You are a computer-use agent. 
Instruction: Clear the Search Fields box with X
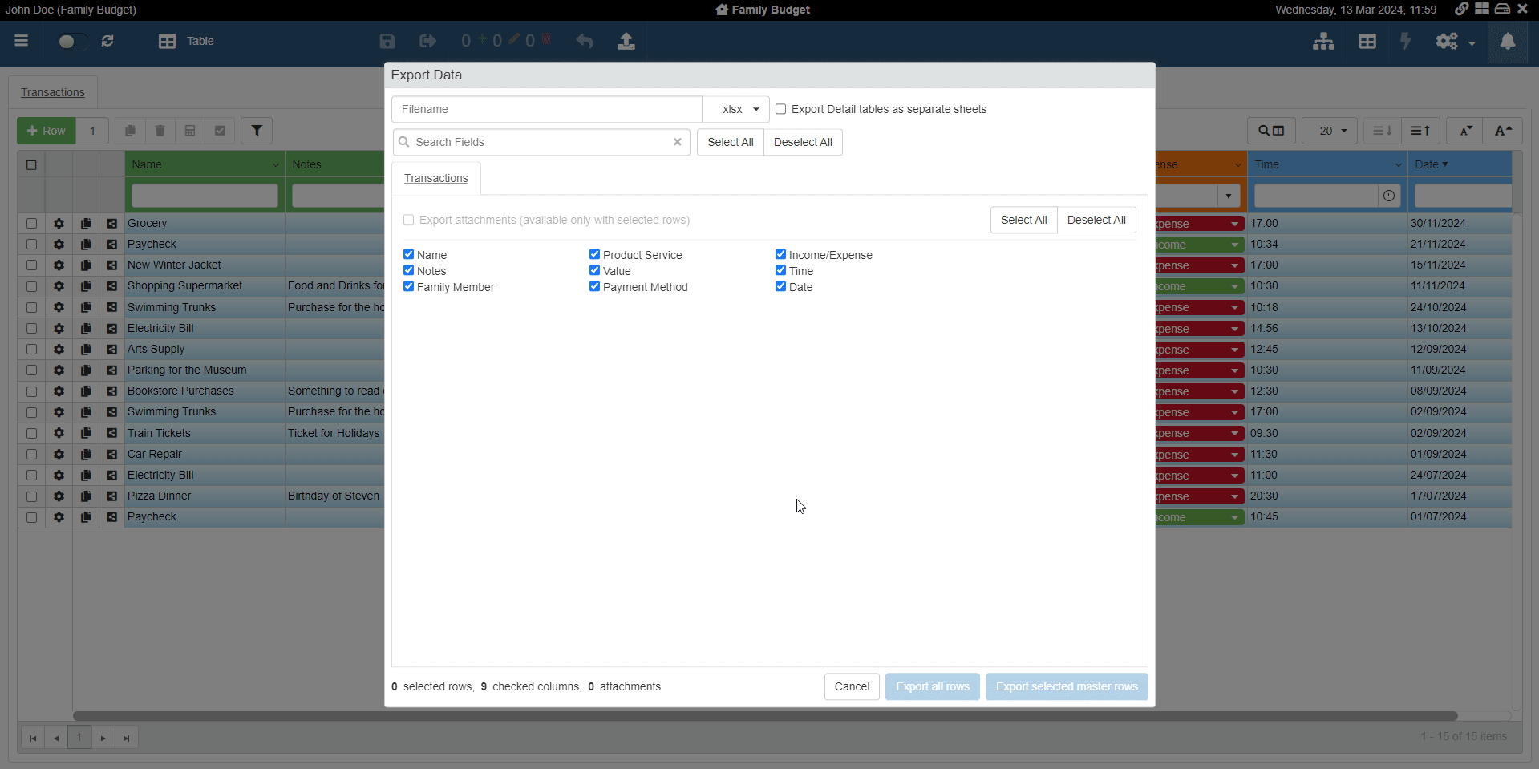[x=678, y=142]
